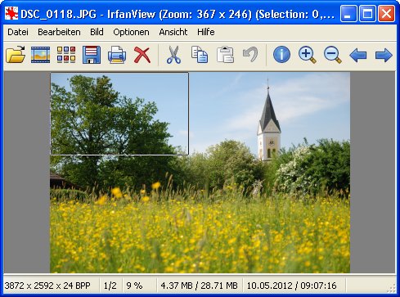Zoom out with the minus magnifier
400x297 pixels.
333,55
